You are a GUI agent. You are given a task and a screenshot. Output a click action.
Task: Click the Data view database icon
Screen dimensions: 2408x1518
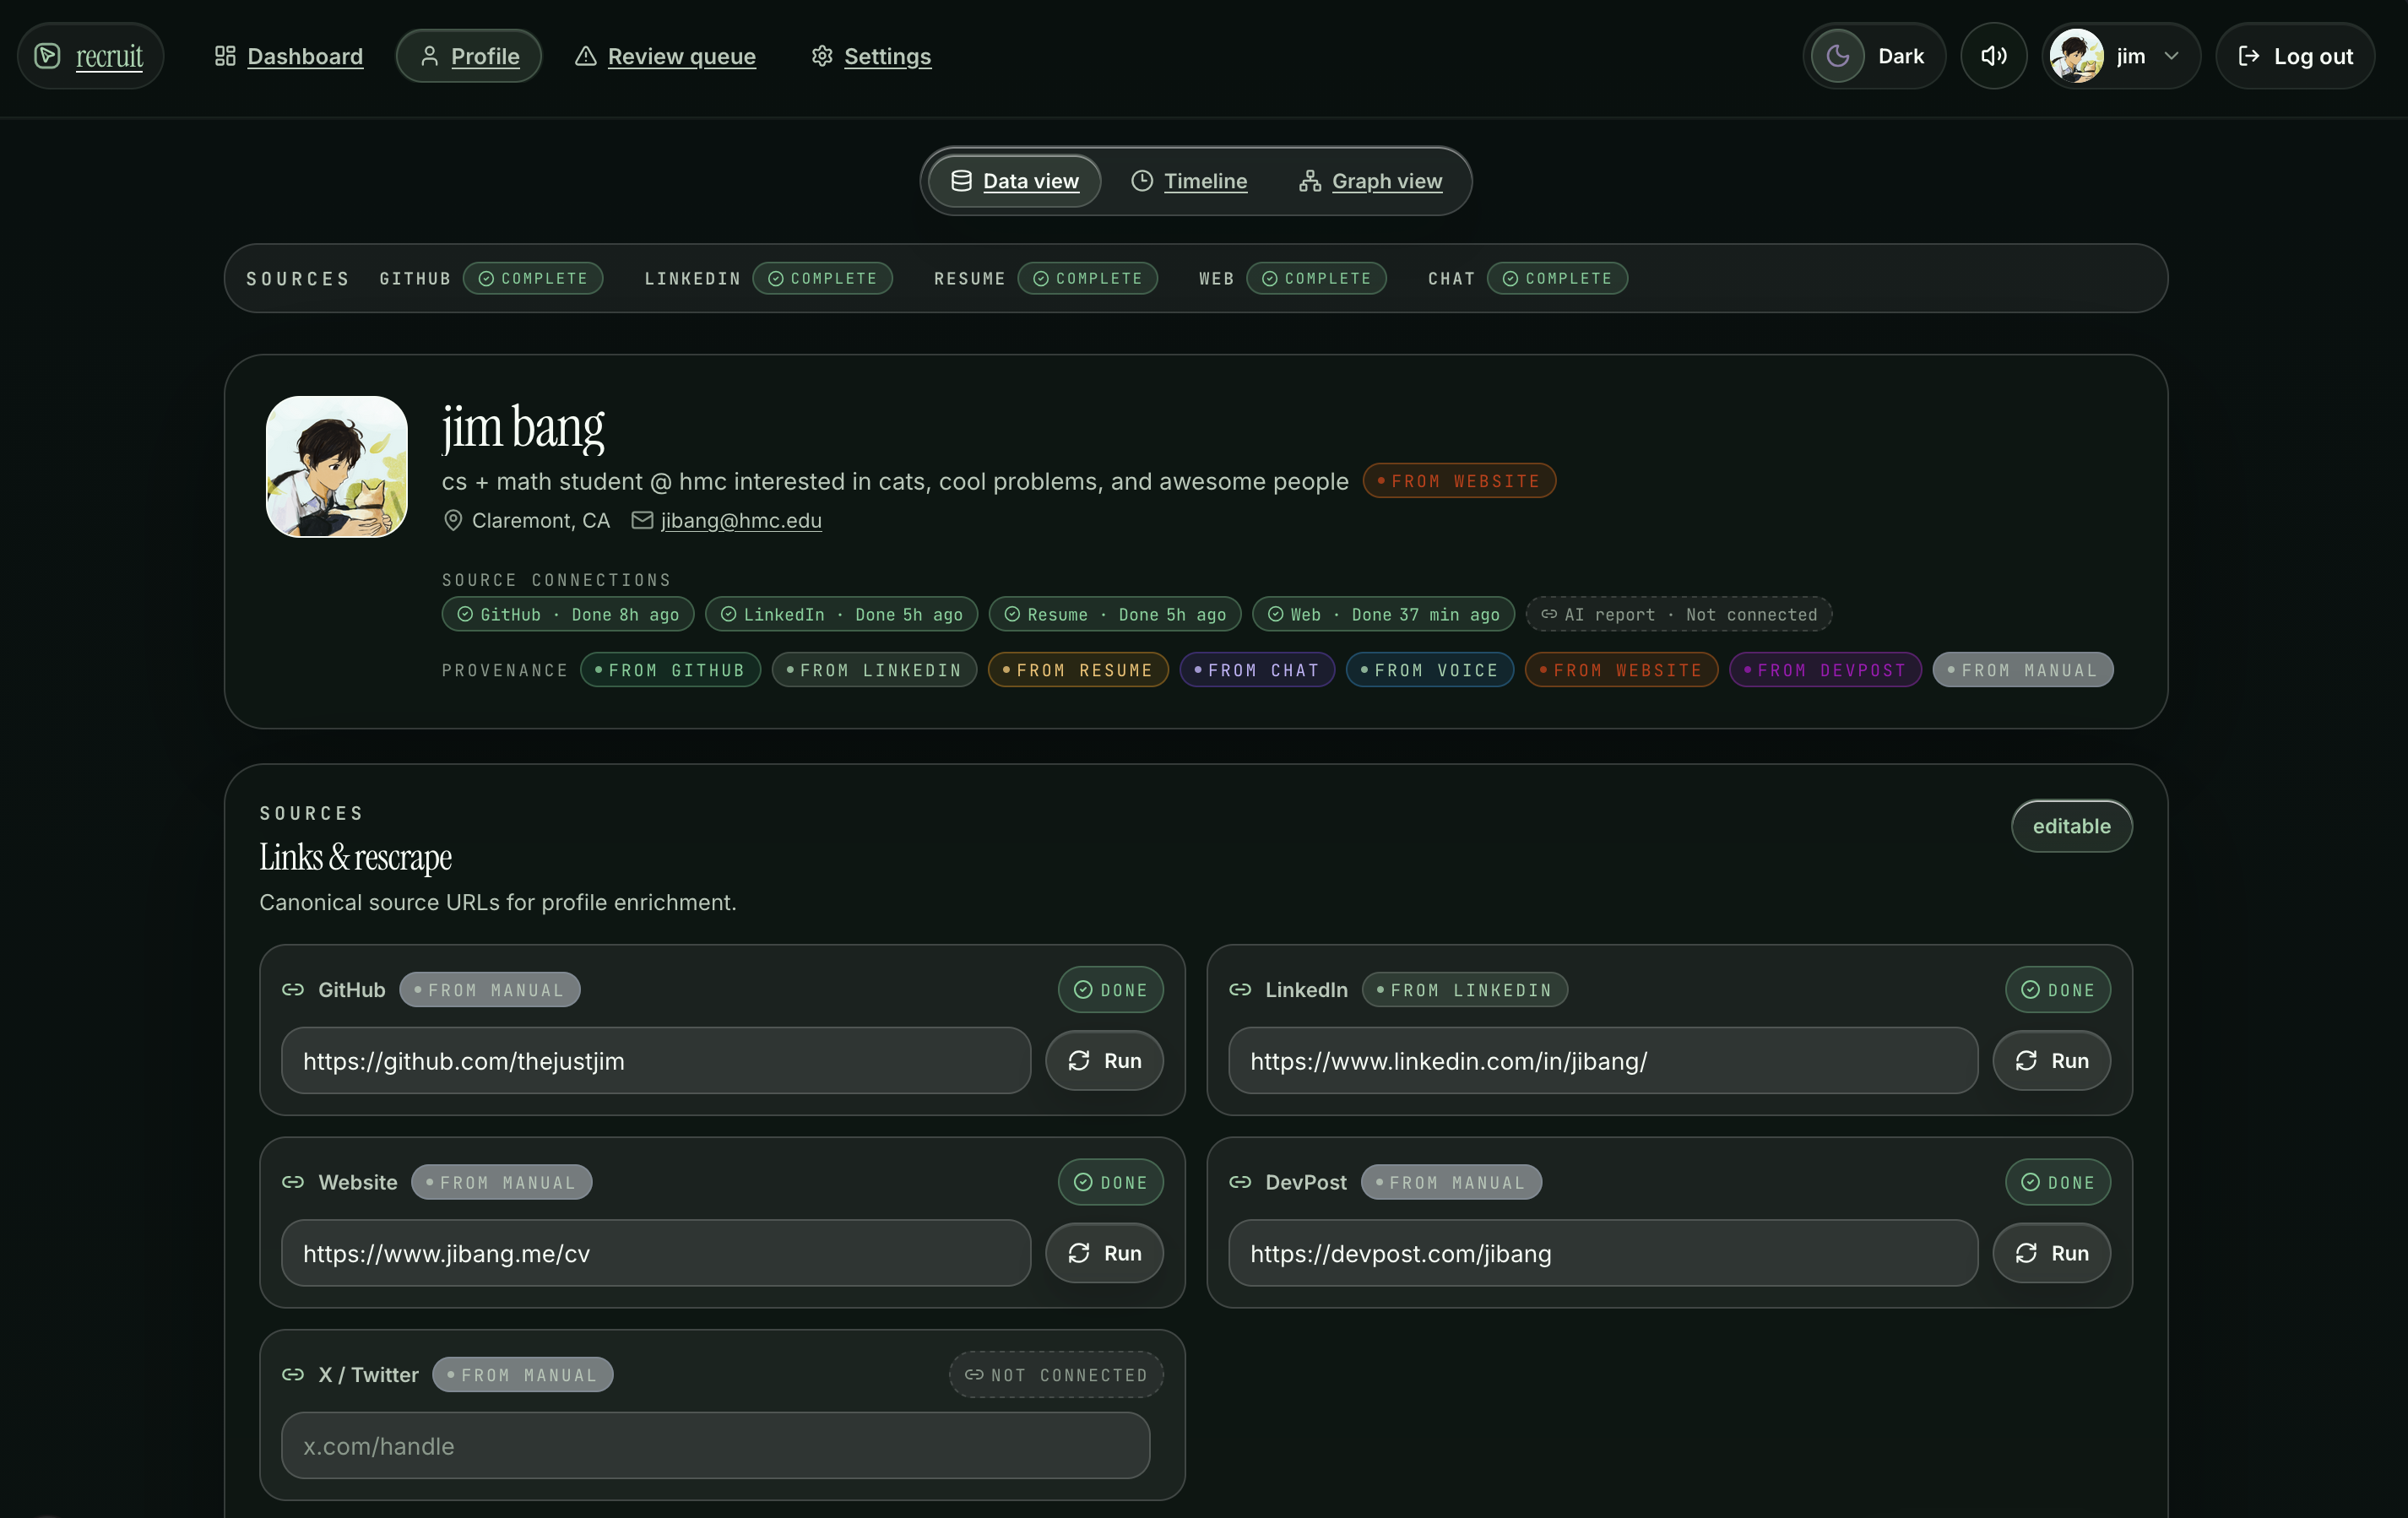961,181
